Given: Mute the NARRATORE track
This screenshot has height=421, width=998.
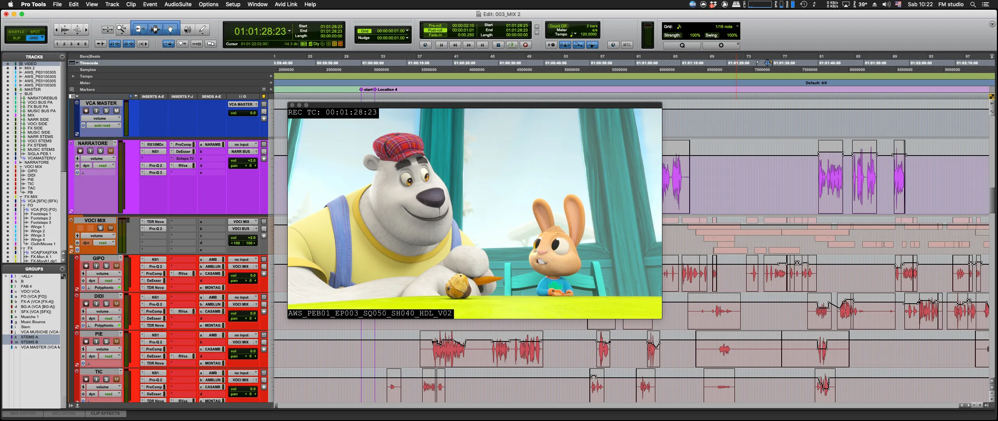Looking at the screenshot, I should pyautogui.click(x=111, y=151).
